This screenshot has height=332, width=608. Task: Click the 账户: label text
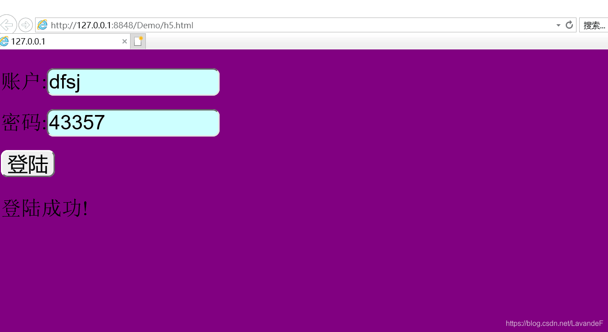click(24, 82)
